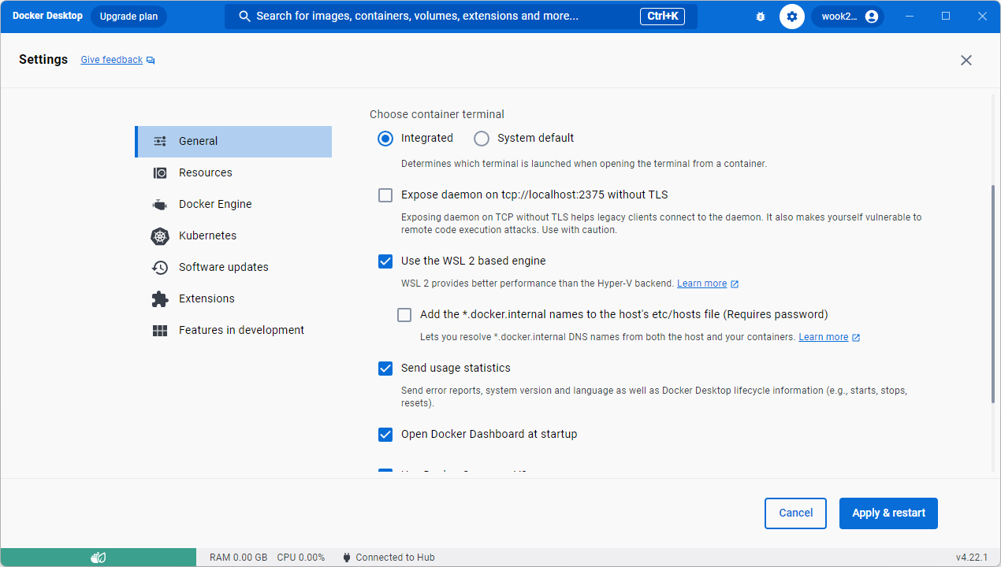Open the General settings tab
The width and height of the screenshot is (1001, 567).
click(233, 142)
